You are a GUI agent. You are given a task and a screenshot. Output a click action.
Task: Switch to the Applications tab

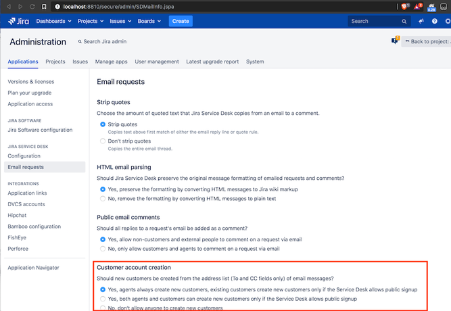(23, 62)
